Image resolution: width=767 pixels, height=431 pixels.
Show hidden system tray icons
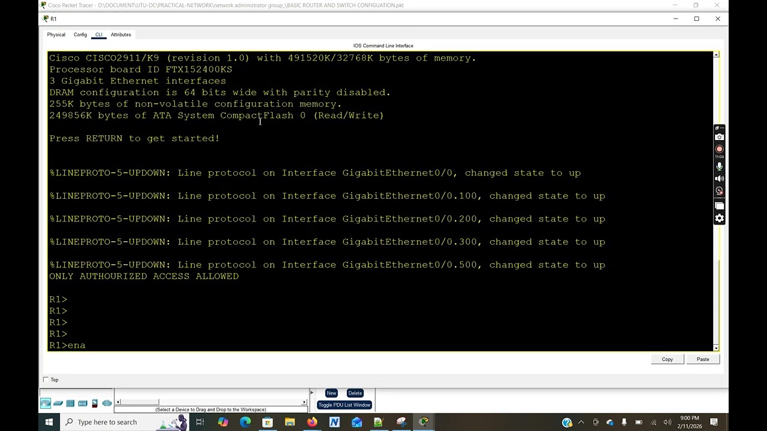581,423
